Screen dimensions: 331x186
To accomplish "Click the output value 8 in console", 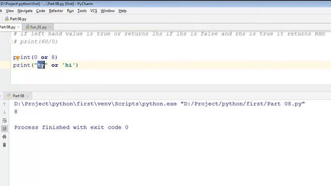I will 16,112.
